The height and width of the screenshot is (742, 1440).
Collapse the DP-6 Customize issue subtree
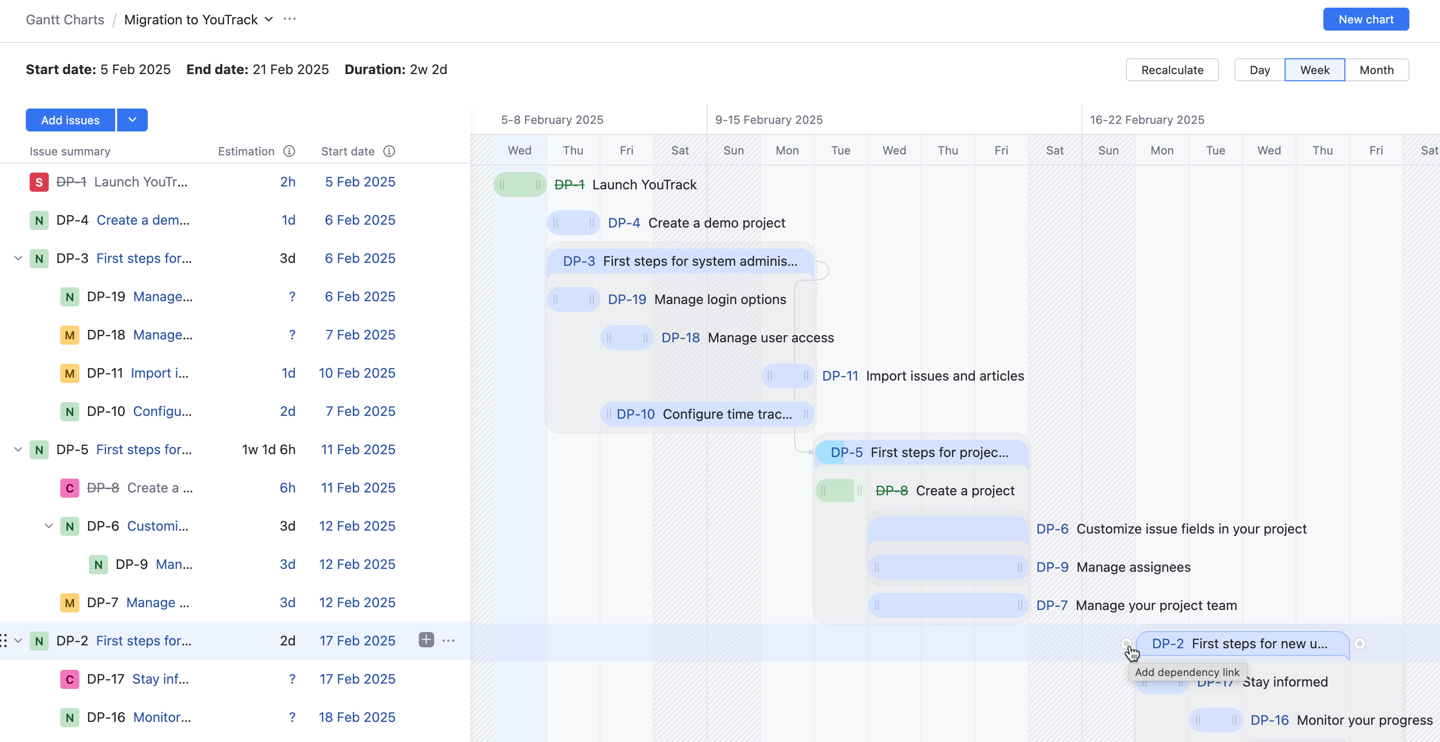click(x=49, y=526)
